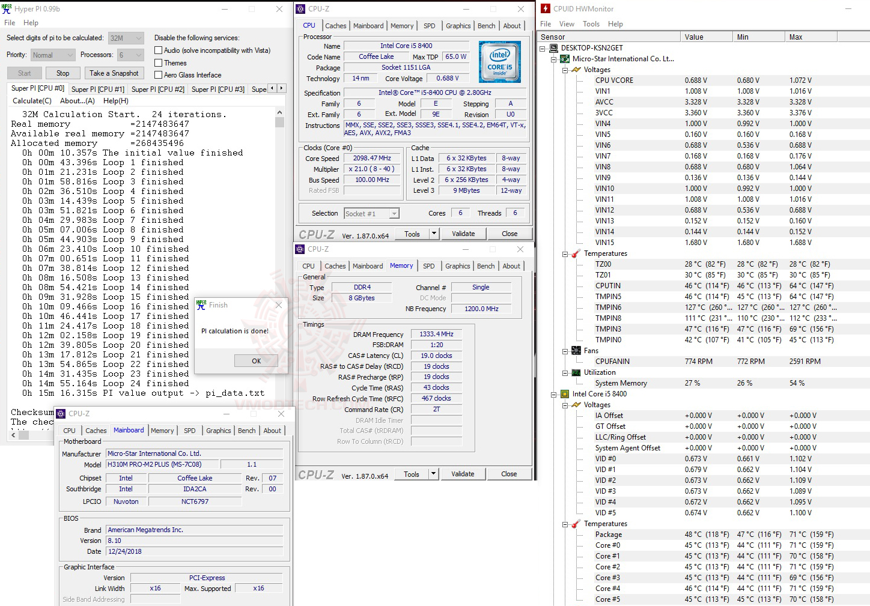
Task: Open the Processors count dropdown
Action: pos(130,55)
